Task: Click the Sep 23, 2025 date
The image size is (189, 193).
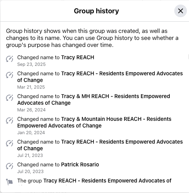Action: 32,64
